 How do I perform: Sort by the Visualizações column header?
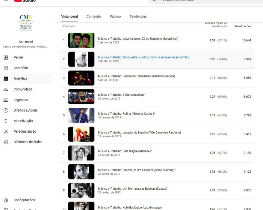pyautogui.click(x=242, y=26)
